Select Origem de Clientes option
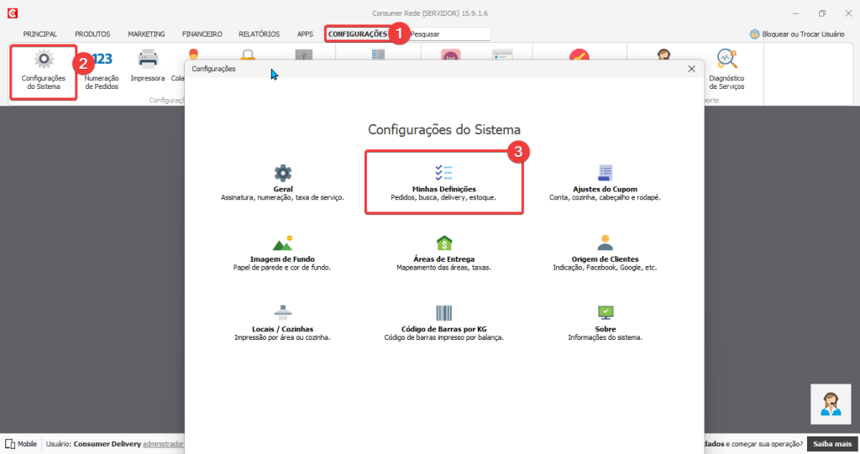 (x=605, y=244)
